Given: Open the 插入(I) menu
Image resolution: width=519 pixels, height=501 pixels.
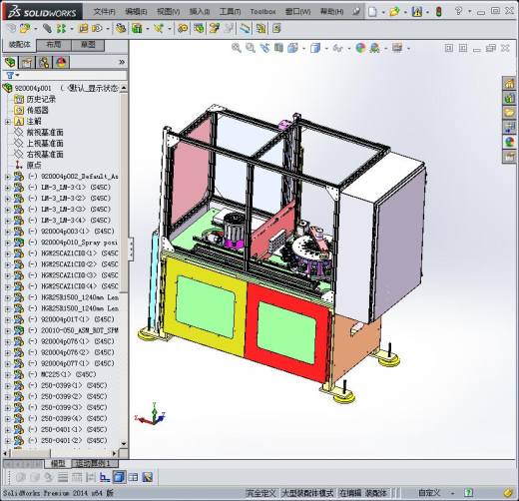Looking at the screenshot, I should point(200,12).
